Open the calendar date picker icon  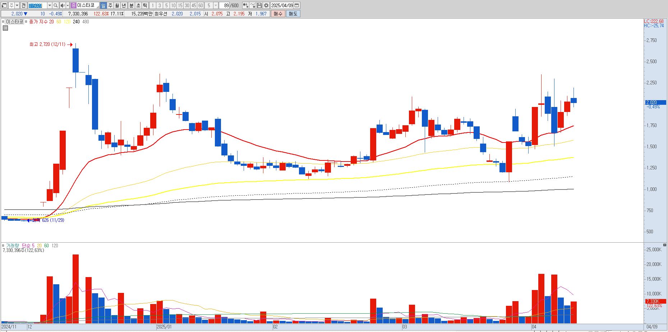297,5
